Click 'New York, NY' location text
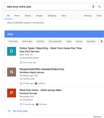104x118 pixels. click(26, 55)
